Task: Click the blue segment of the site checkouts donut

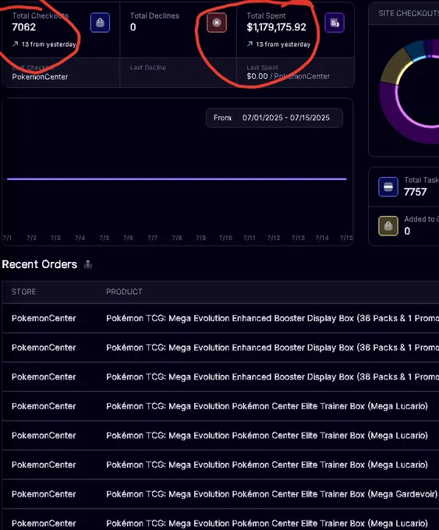Action: click(415, 51)
